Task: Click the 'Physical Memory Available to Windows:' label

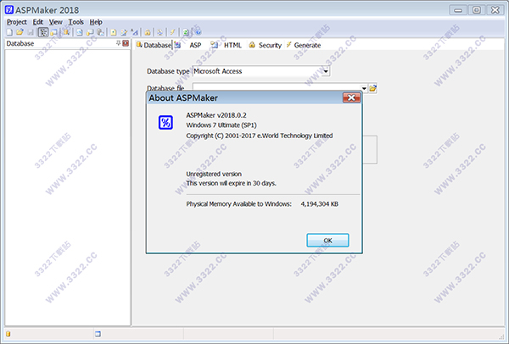Action: 238,204
